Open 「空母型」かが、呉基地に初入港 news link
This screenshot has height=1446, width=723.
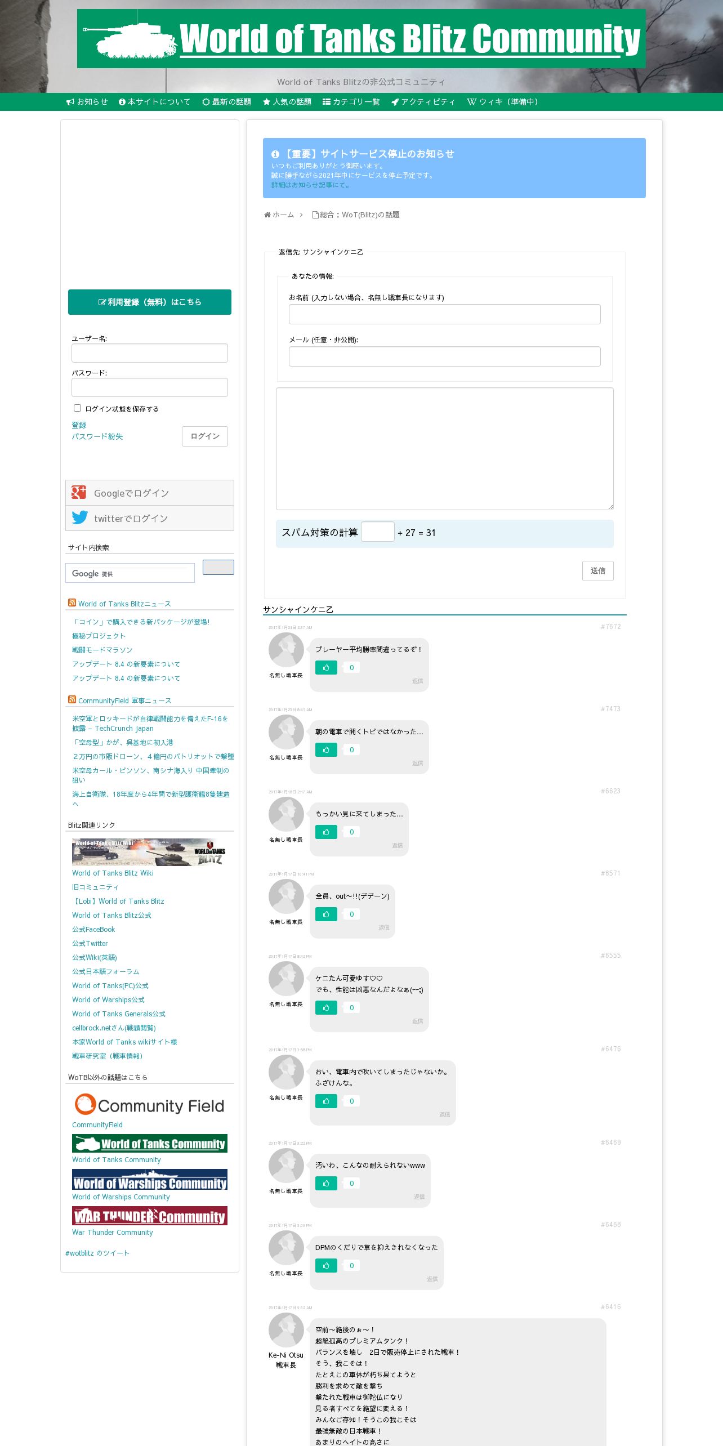pyautogui.click(x=123, y=742)
